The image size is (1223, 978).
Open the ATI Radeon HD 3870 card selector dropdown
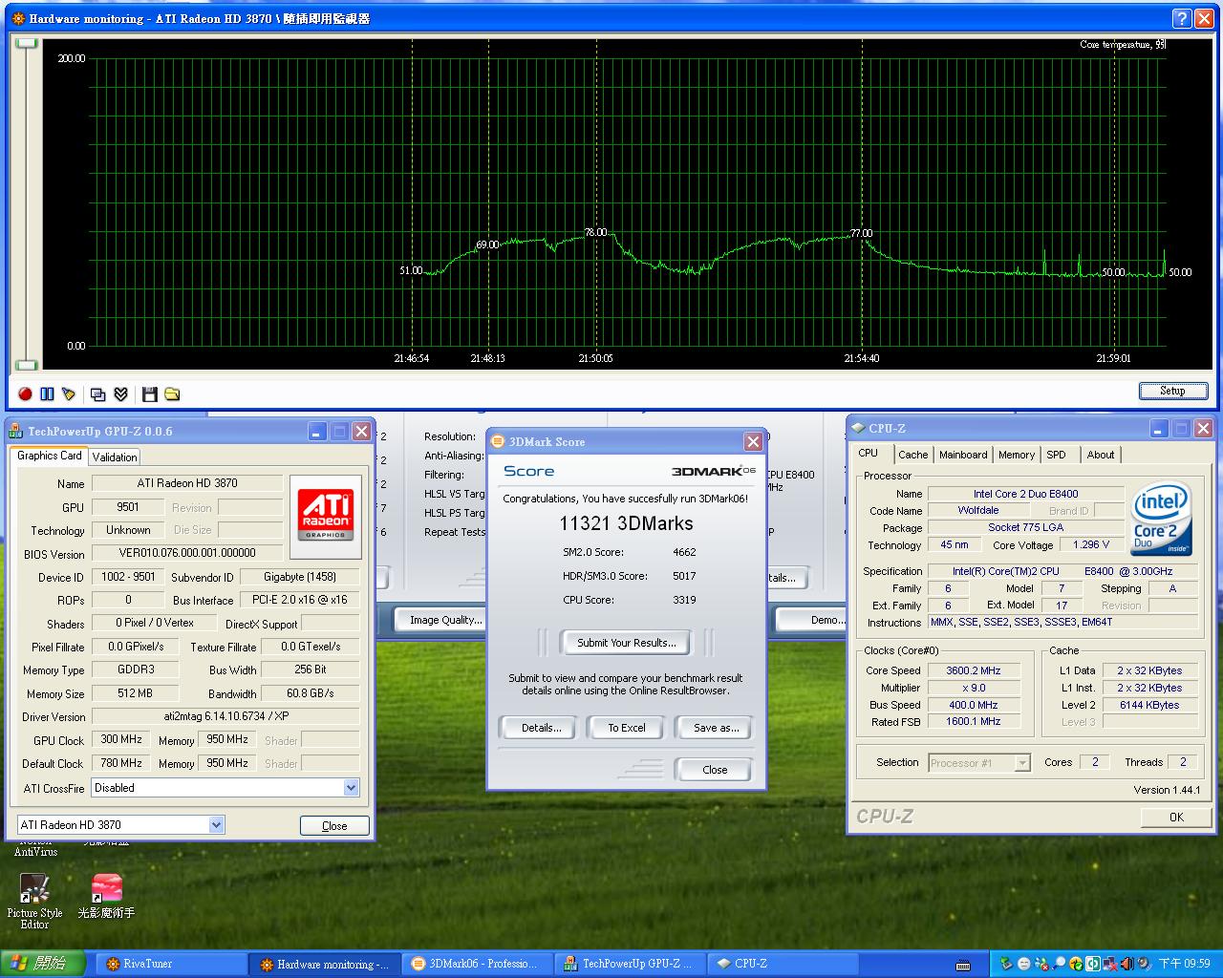click(216, 824)
